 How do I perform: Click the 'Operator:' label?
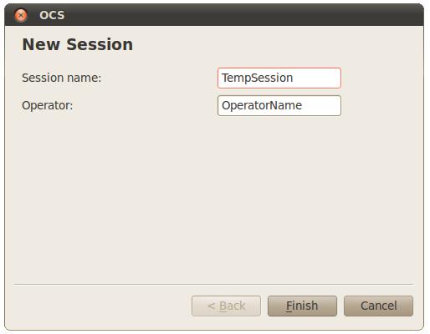pyautogui.click(x=48, y=105)
